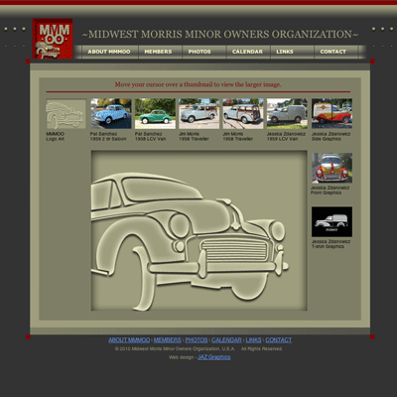Screen dimensions: 397x397
Task: Select the MMMOO Logo Art thumbnail
Action: pos(66,114)
